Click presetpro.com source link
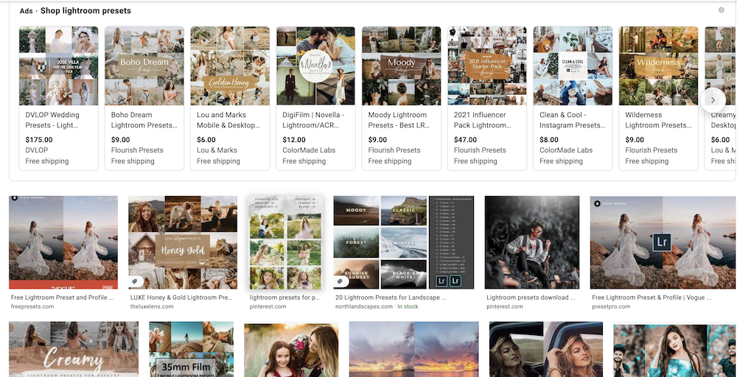Viewport: 737px width, 377px height. click(611, 306)
